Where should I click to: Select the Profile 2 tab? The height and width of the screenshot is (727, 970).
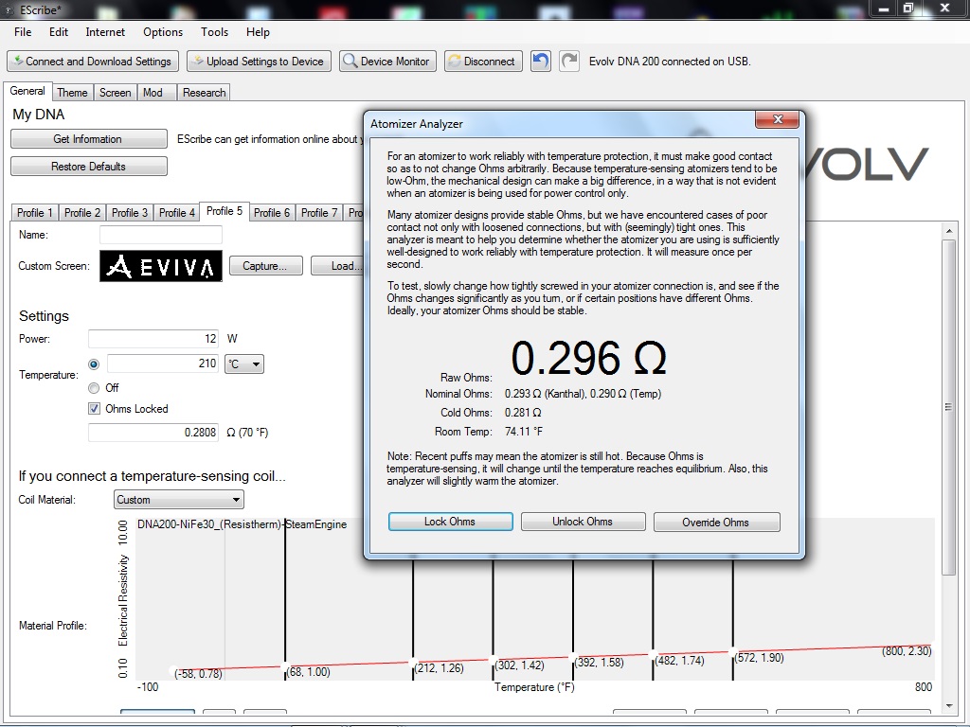click(81, 213)
